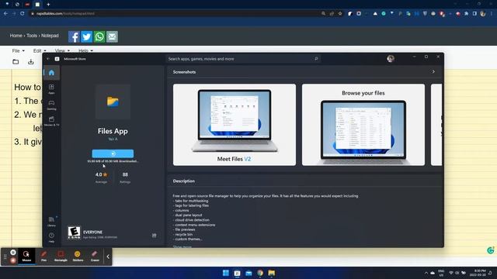Expand the Screenshots section arrow

tap(433, 72)
